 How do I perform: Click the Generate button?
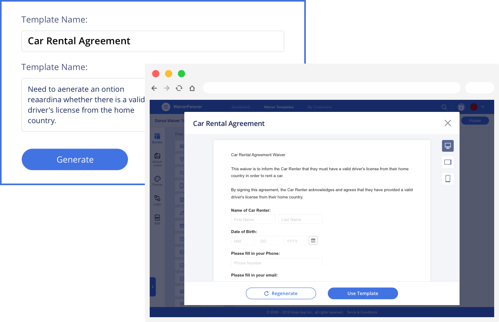(74, 159)
